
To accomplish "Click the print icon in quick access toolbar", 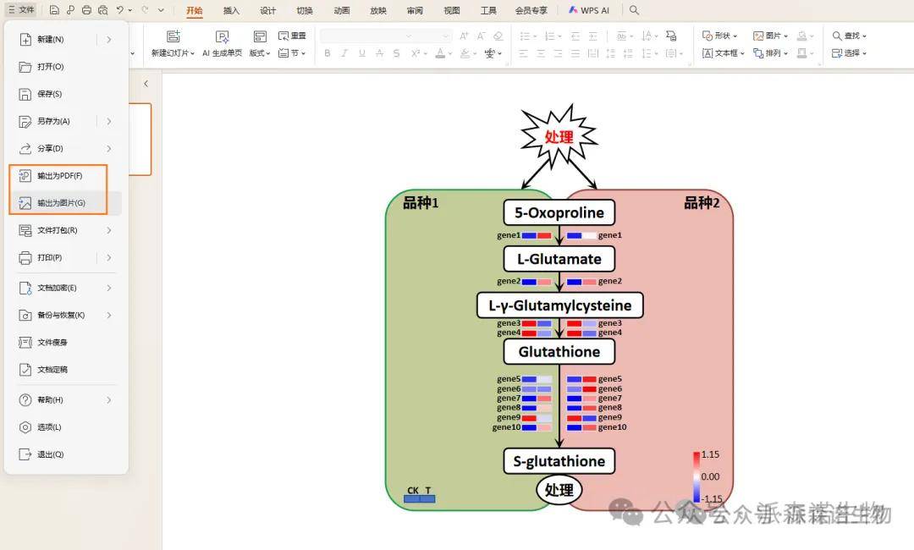I will 86,10.
